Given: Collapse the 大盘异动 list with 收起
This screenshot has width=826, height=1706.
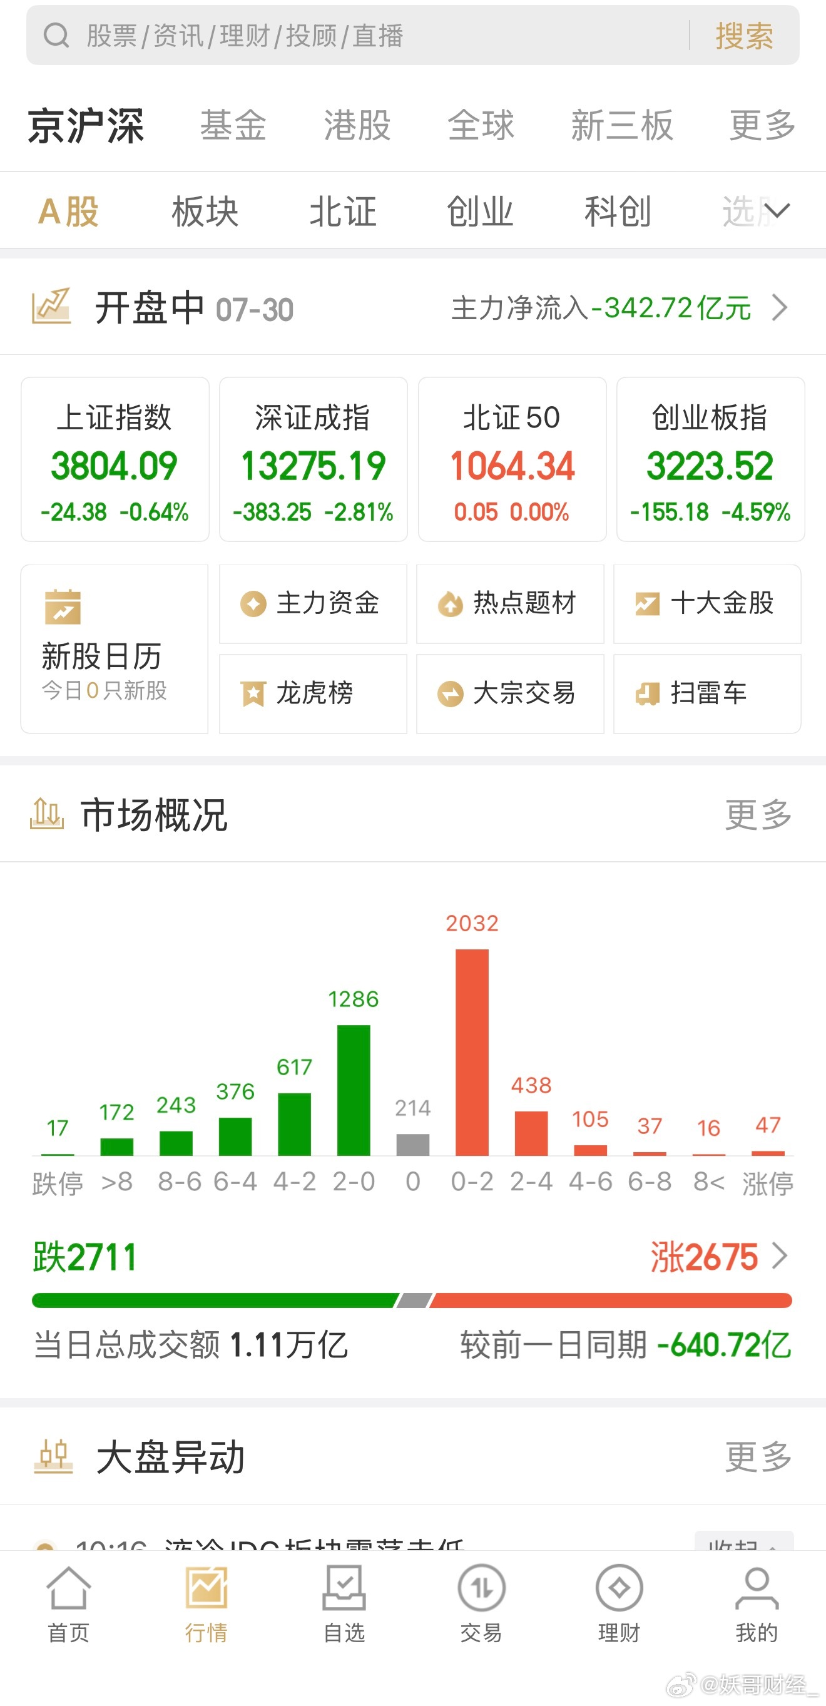Looking at the screenshot, I should 744,1542.
